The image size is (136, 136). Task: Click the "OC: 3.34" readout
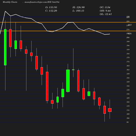tap(105, 7)
